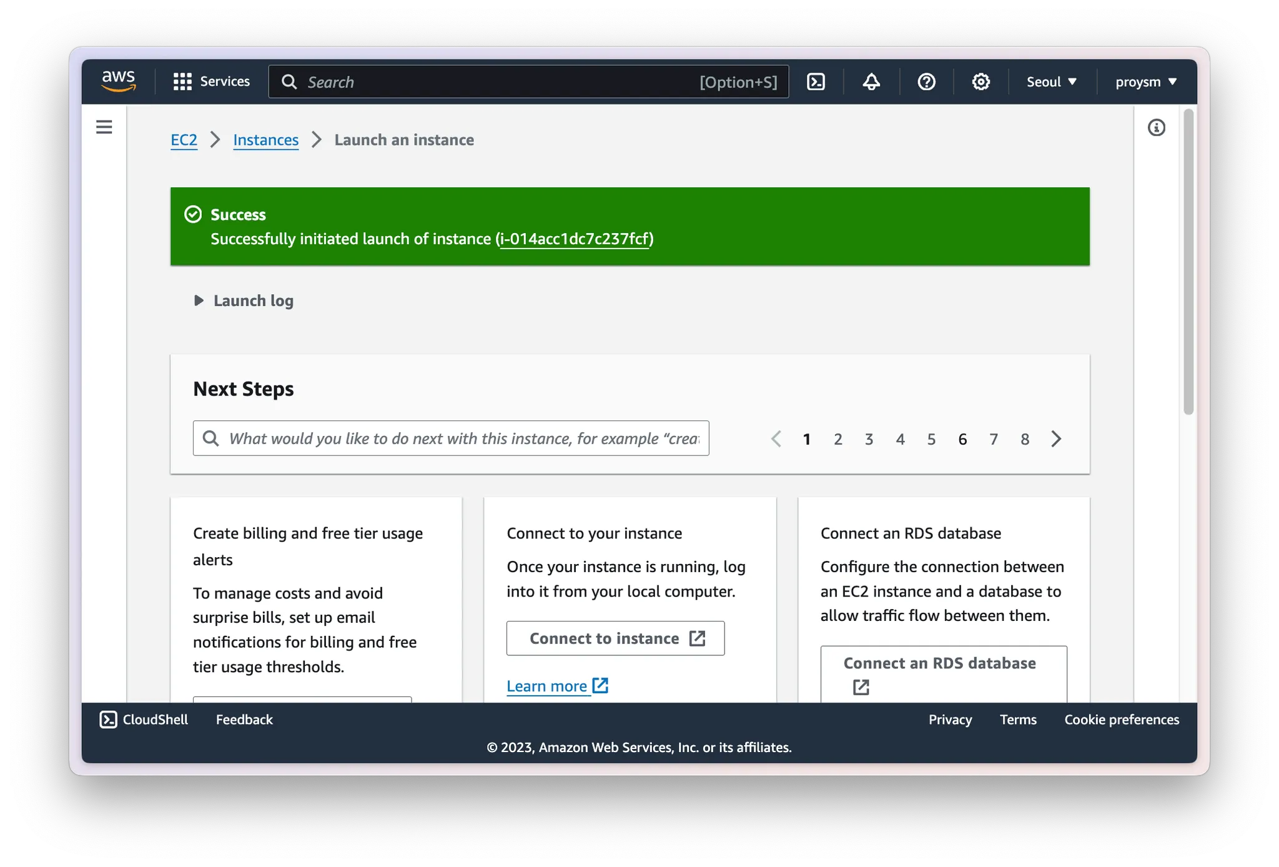Click the Connect to instance button
1279x867 pixels.
pyautogui.click(x=615, y=638)
